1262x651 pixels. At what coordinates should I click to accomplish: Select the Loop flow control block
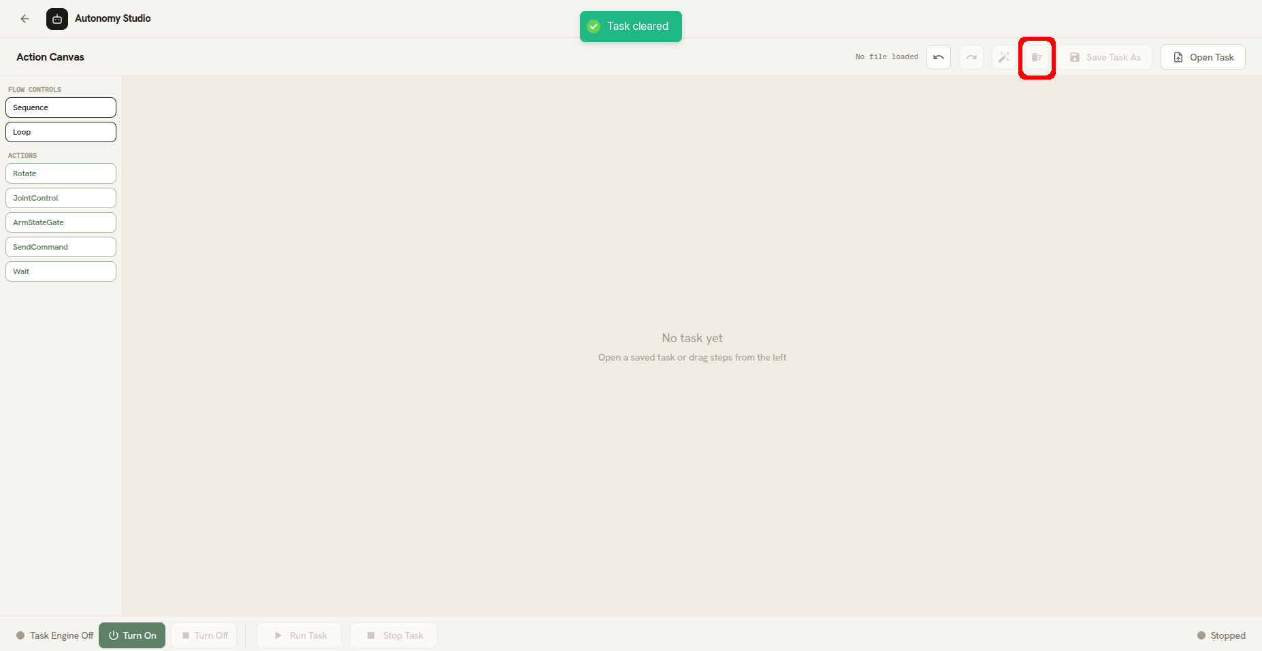coord(61,132)
